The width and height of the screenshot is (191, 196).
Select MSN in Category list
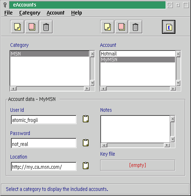50,54
